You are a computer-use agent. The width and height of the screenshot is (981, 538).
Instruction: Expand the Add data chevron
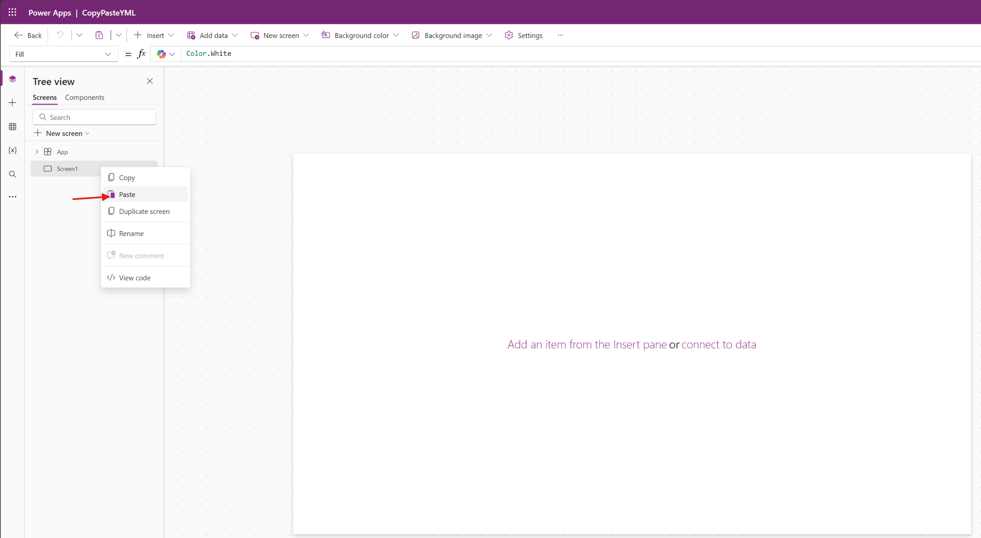[235, 36]
